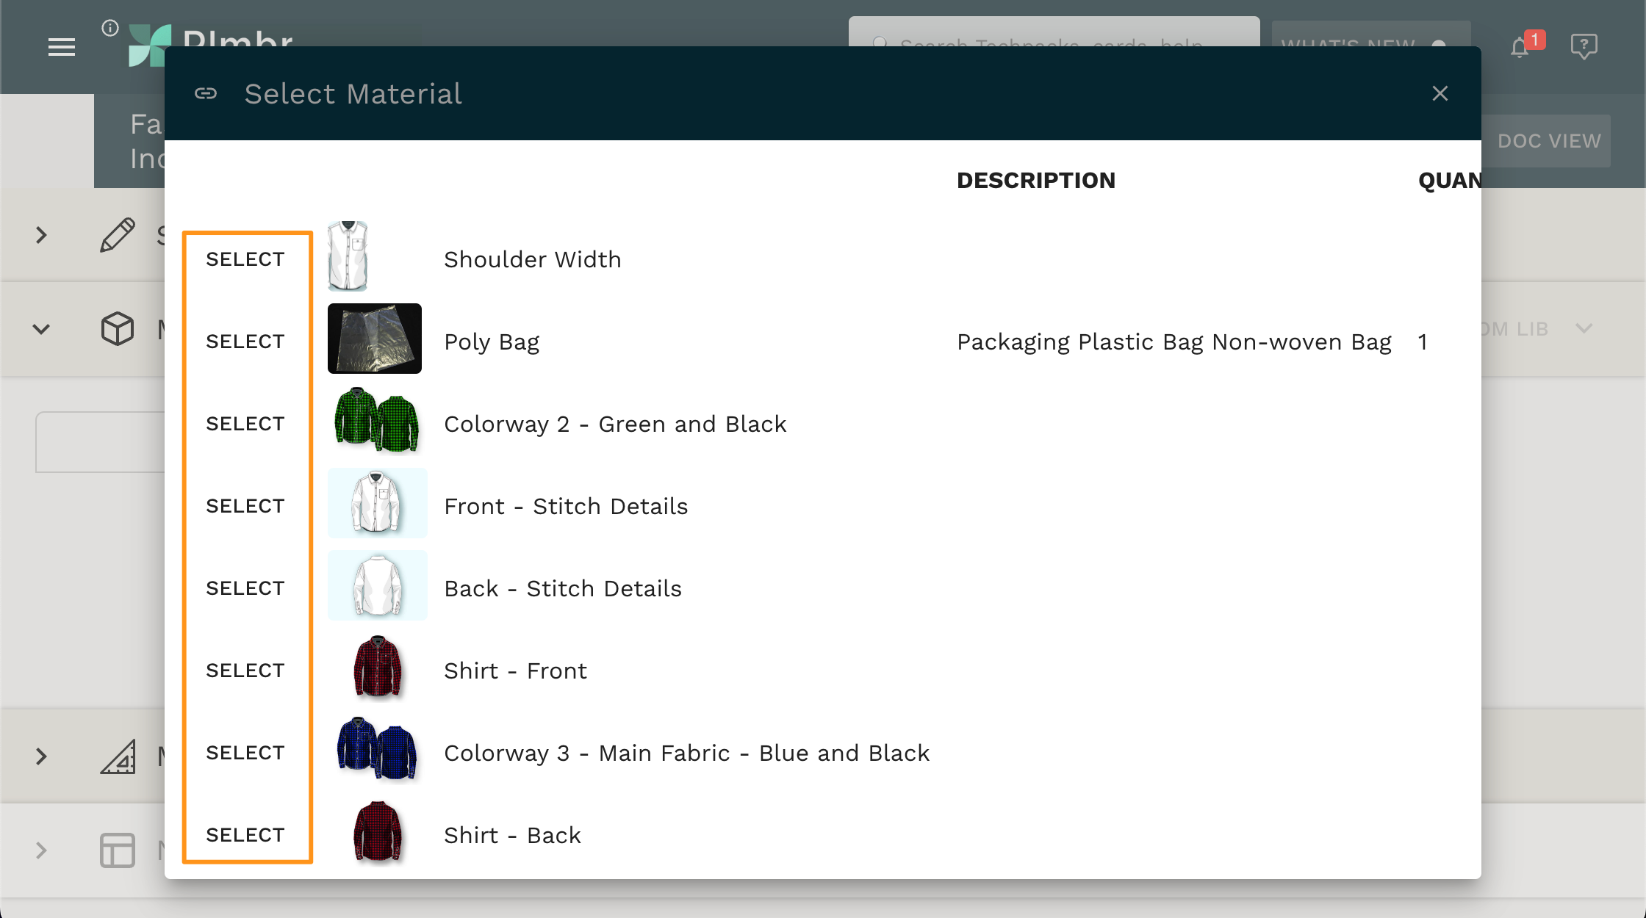Open the hamburger navigation menu

click(62, 47)
